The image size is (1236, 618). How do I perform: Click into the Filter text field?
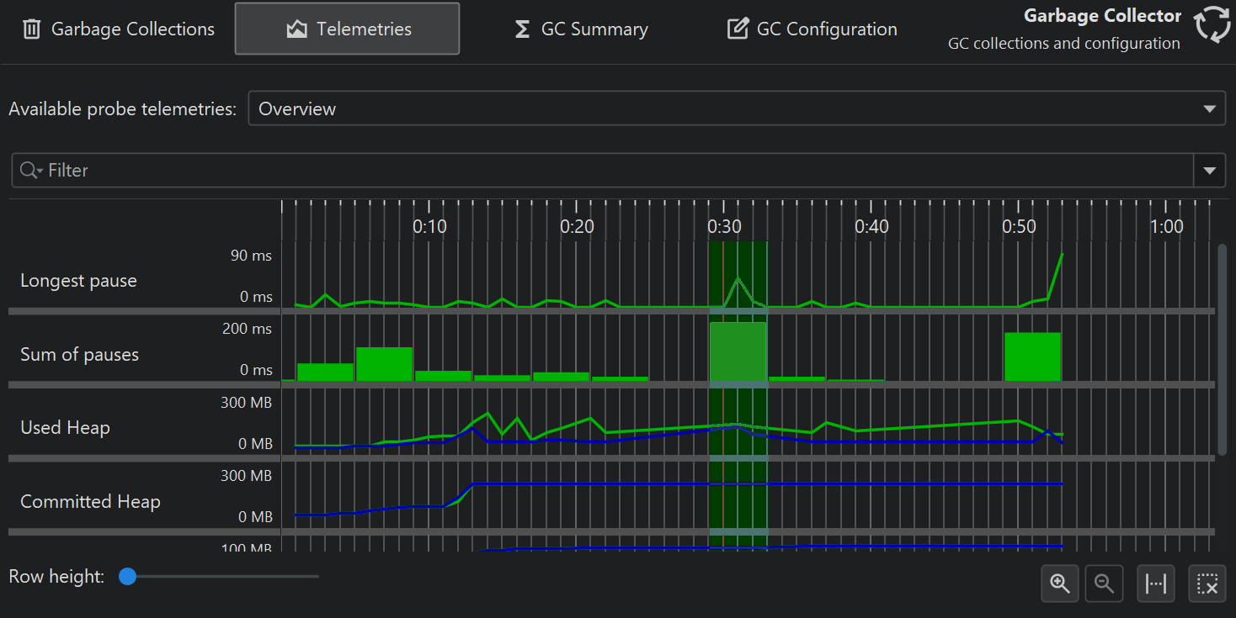tap(589, 171)
